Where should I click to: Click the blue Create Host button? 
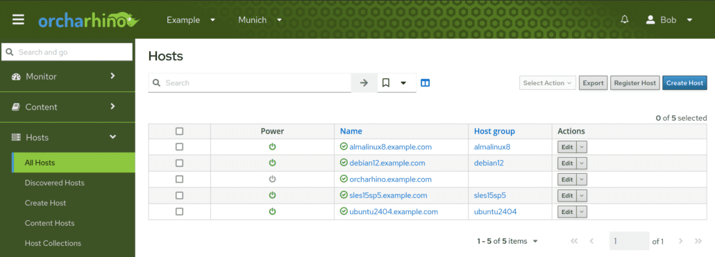(x=684, y=83)
